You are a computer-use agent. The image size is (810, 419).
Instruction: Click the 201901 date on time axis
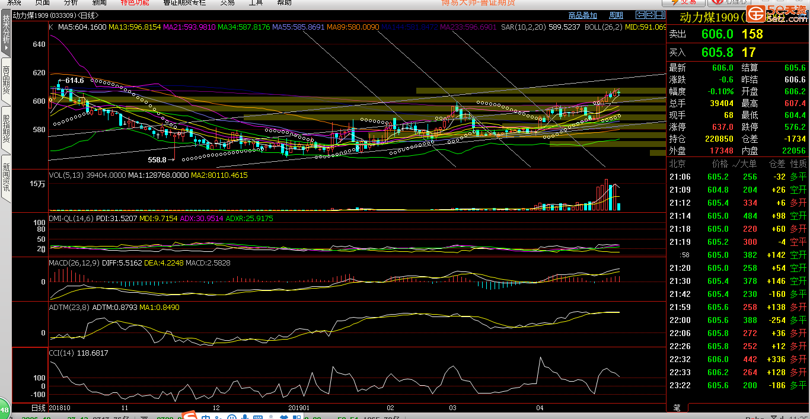(299, 408)
